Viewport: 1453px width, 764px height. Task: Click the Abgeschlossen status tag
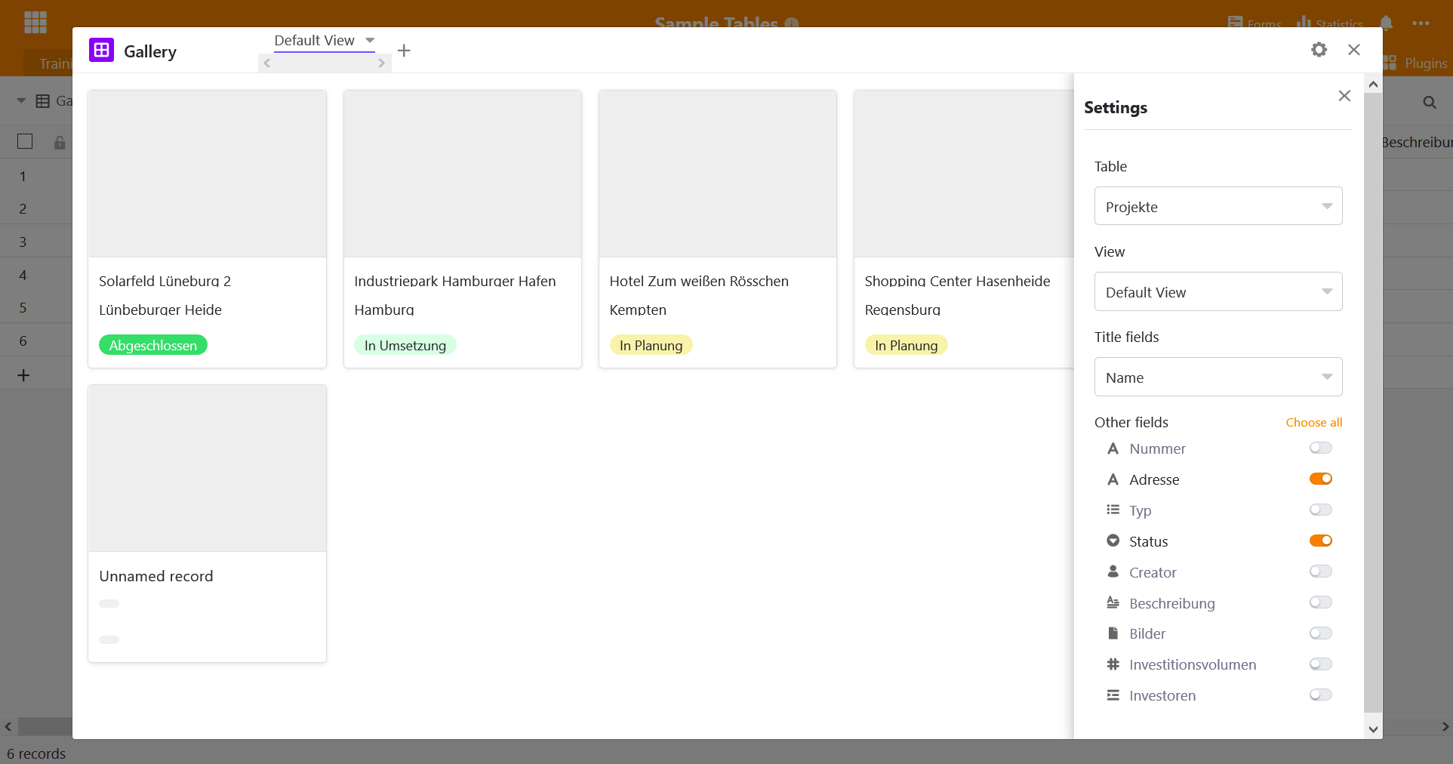click(x=153, y=345)
